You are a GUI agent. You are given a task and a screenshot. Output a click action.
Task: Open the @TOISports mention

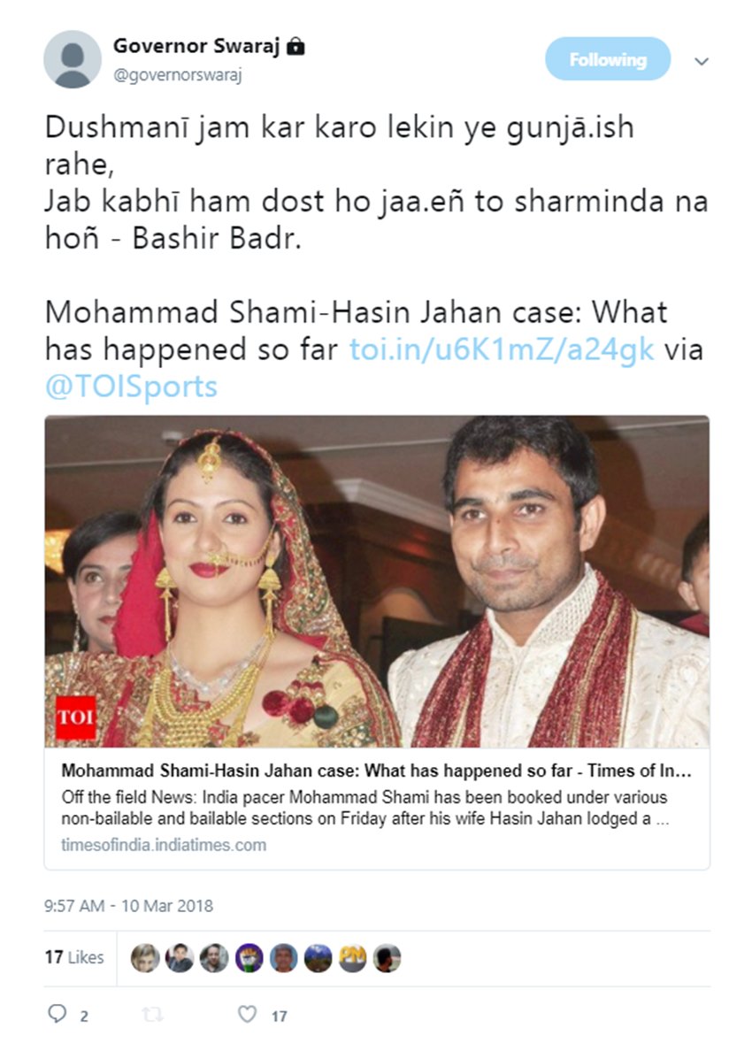[132, 387]
